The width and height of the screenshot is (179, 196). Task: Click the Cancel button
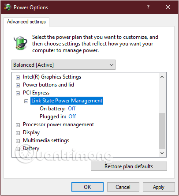pyautogui.click(x=123, y=187)
